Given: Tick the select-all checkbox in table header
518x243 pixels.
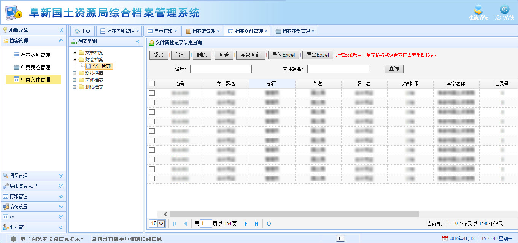Looking at the screenshot, I should click(x=152, y=84).
